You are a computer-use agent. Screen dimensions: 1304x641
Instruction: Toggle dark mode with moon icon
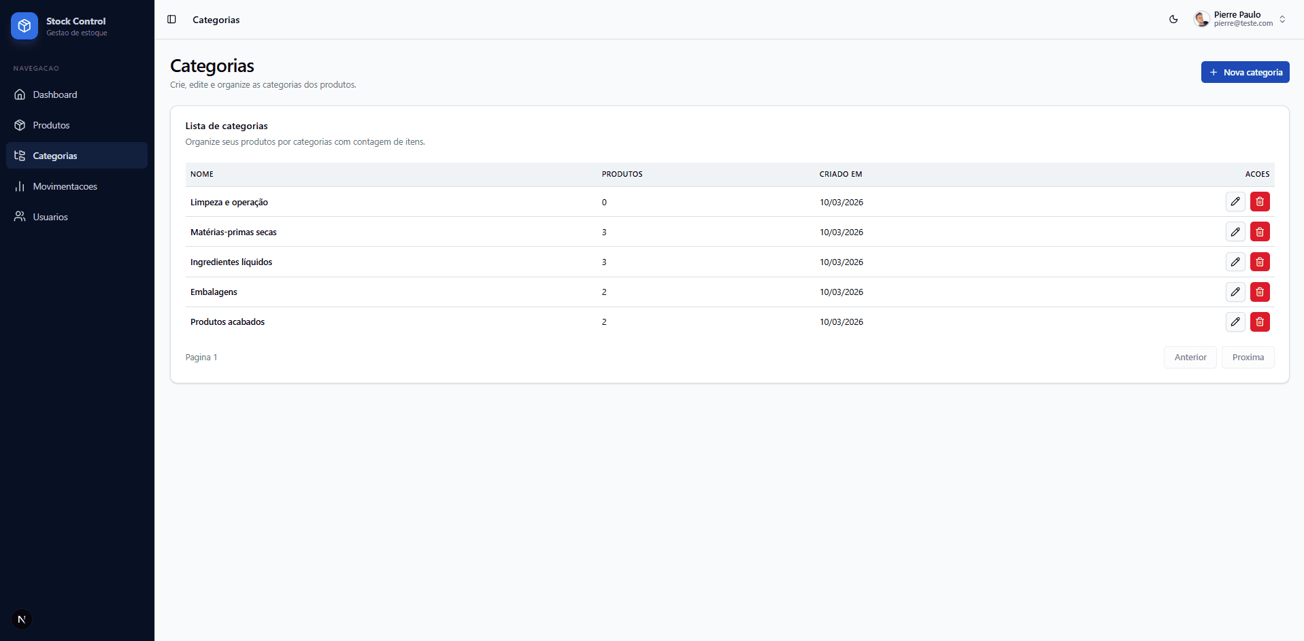coord(1173,20)
